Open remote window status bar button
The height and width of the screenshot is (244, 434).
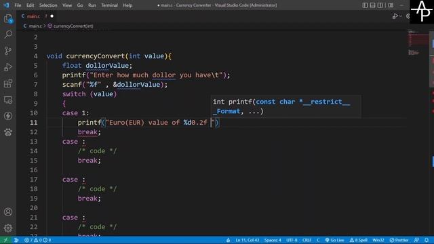5,240
